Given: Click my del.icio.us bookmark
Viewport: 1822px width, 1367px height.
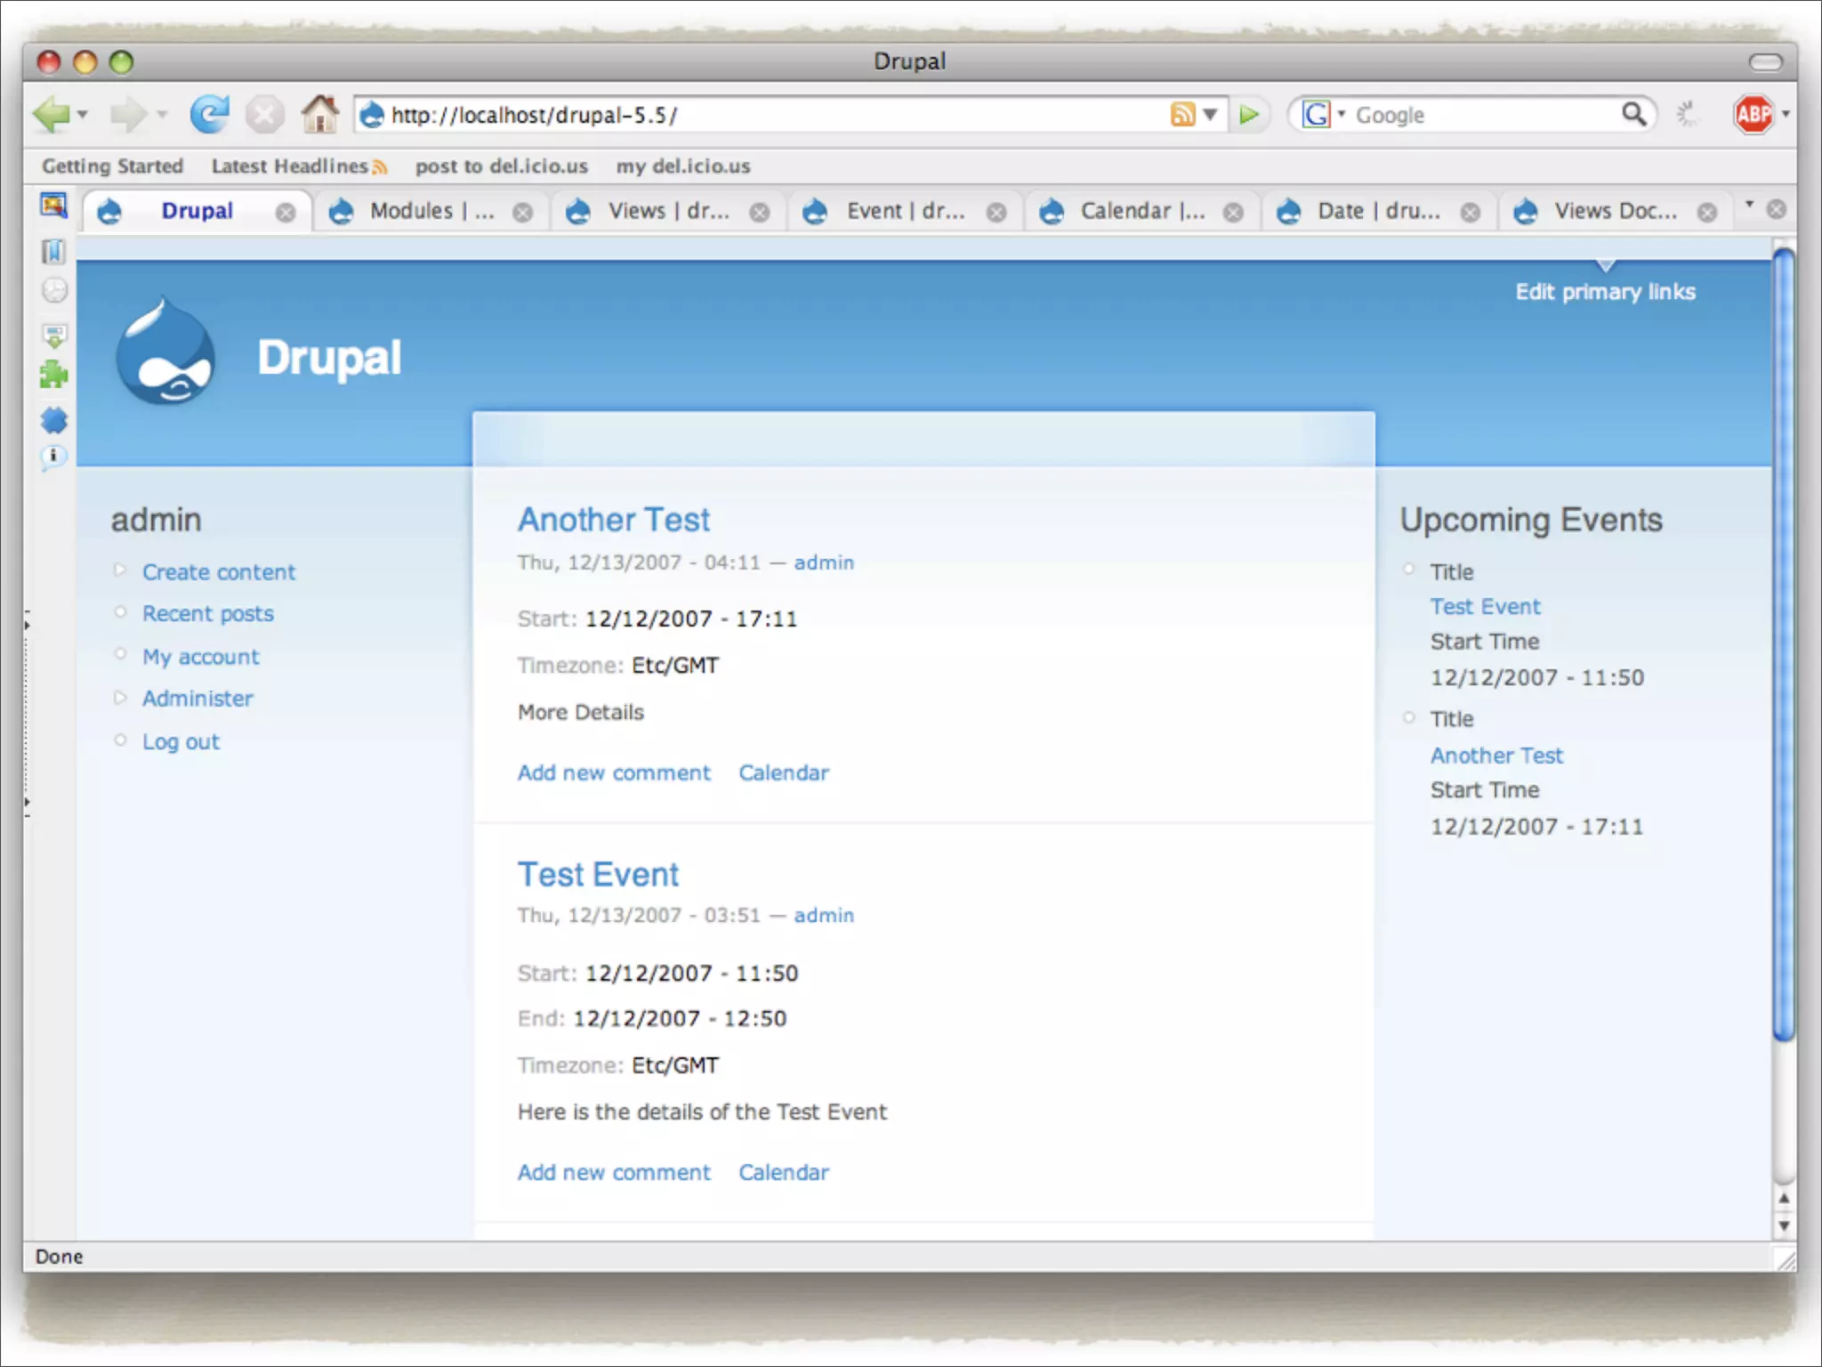Looking at the screenshot, I should click(683, 166).
